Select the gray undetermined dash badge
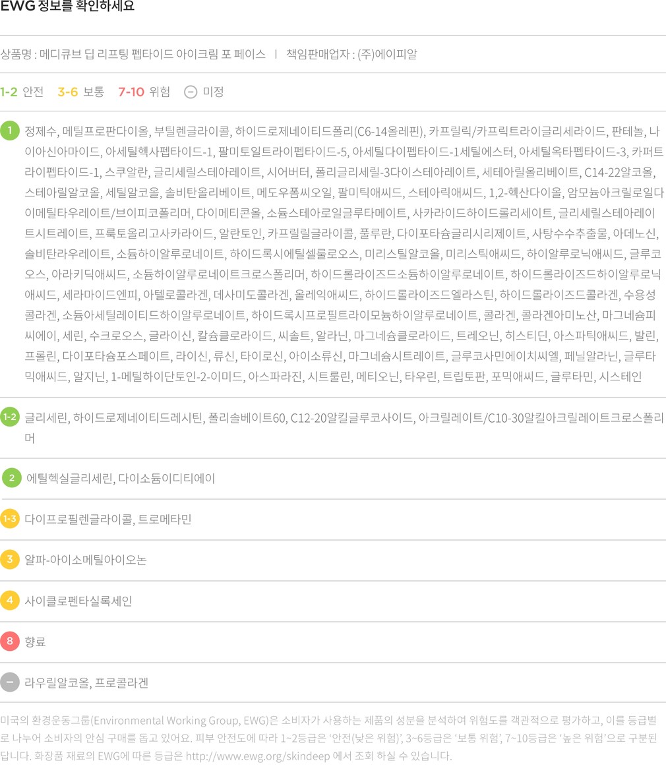The width and height of the screenshot is (666, 782). 10,682
